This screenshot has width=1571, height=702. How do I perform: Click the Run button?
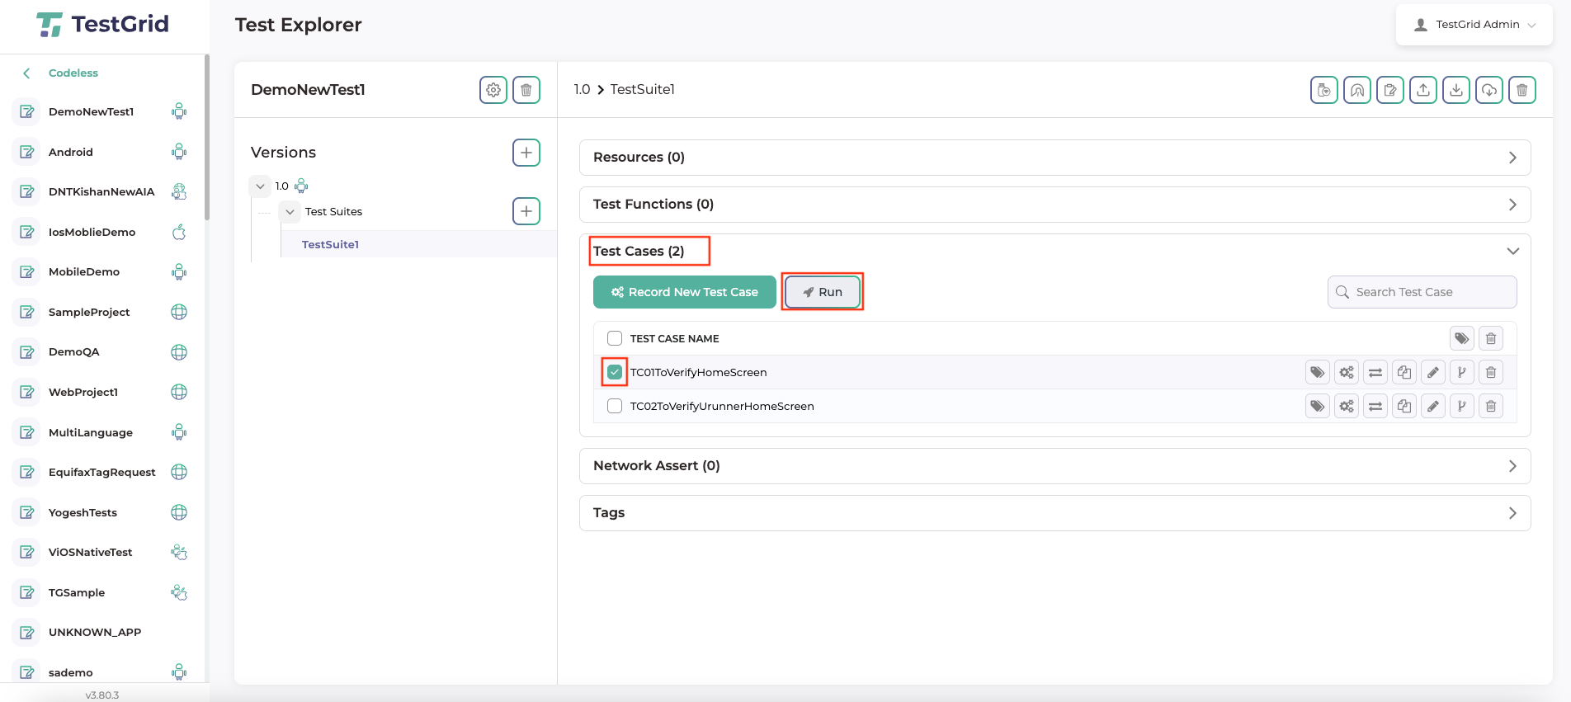[x=822, y=293]
